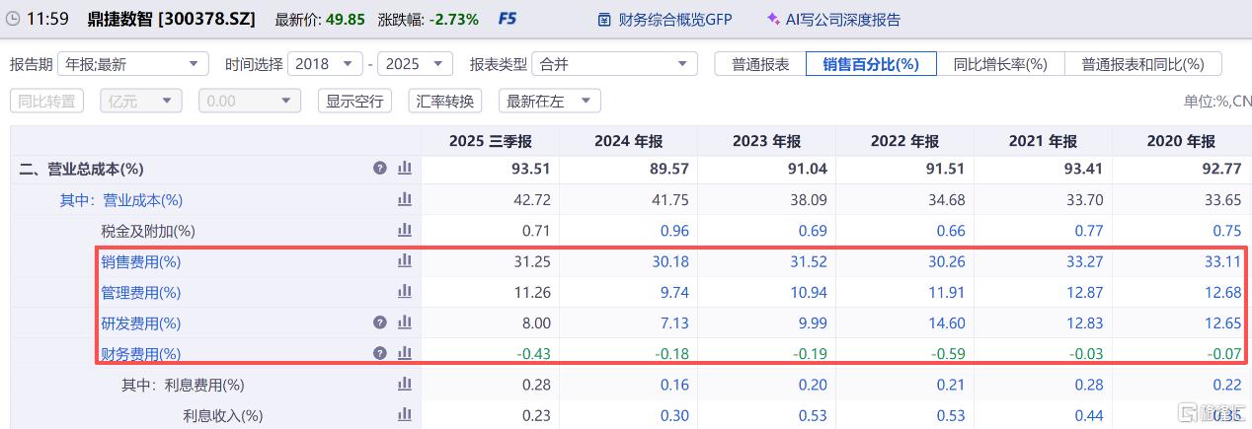This screenshot has width=1252, height=429.
Task: Open chart icon for 营业成本(%) row
Action: (404, 200)
